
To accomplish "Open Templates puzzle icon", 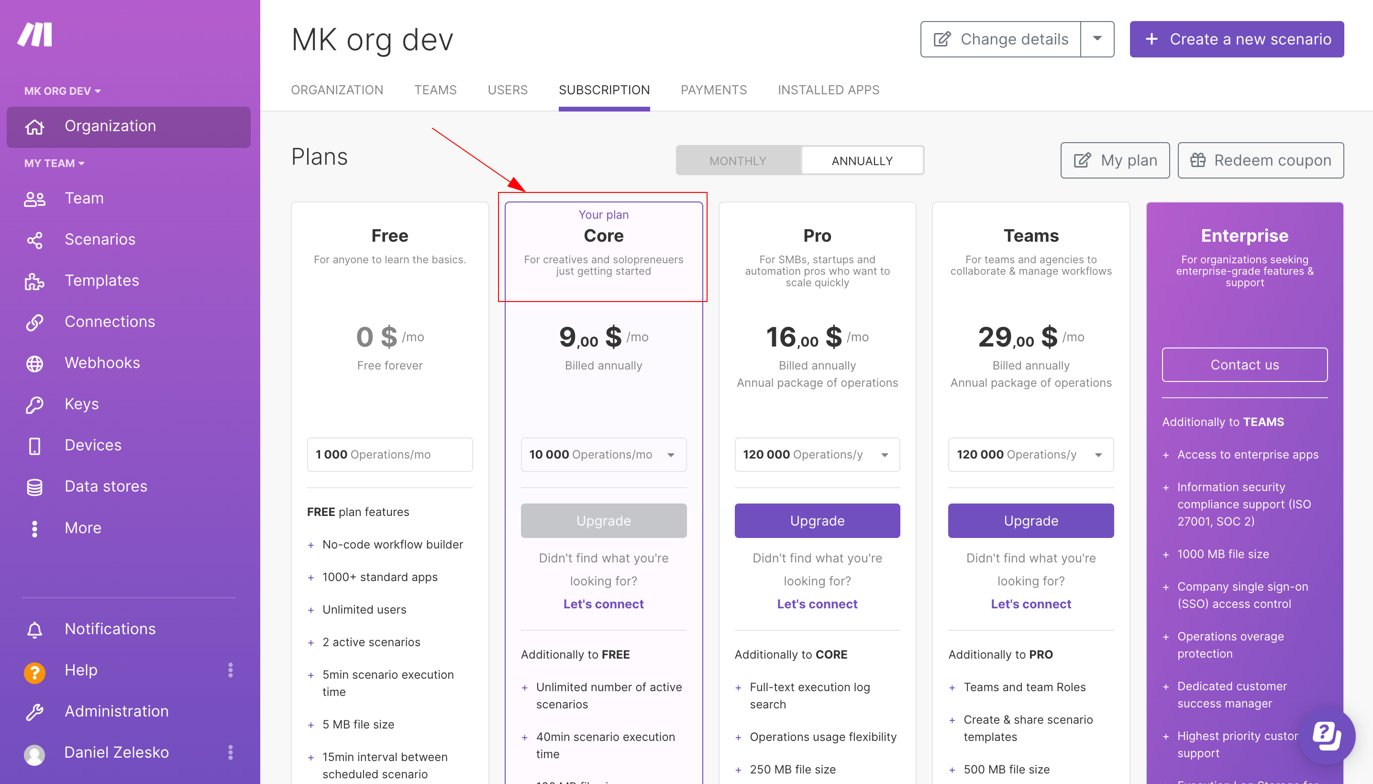I will pyautogui.click(x=35, y=281).
